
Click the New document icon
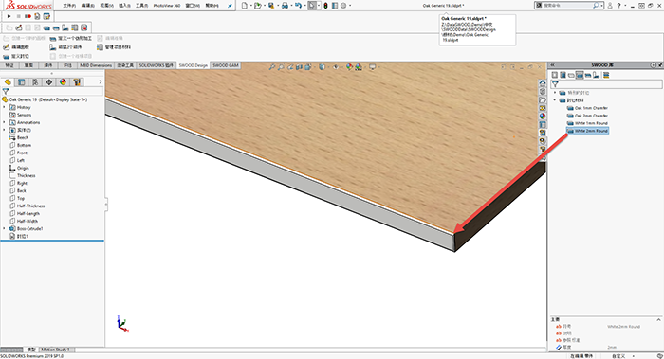245,6
